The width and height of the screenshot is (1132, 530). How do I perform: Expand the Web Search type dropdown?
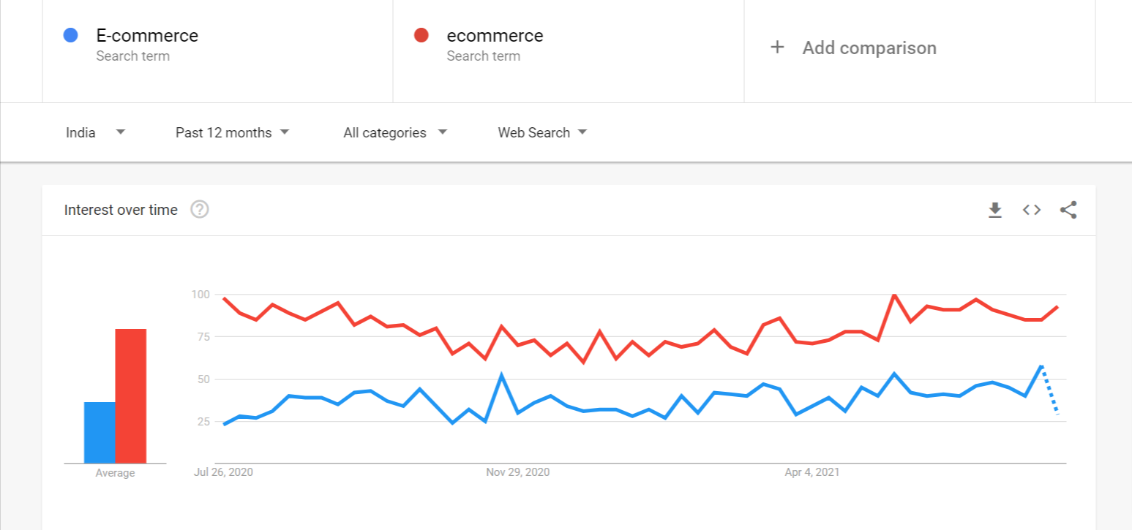542,132
